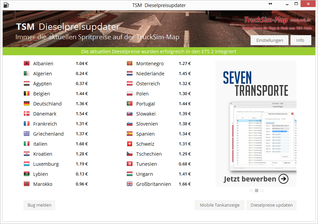This screenshot has height=224, width=318.
Task: Click the Dänemark price 1.54 €
Action: click(82, 114)
